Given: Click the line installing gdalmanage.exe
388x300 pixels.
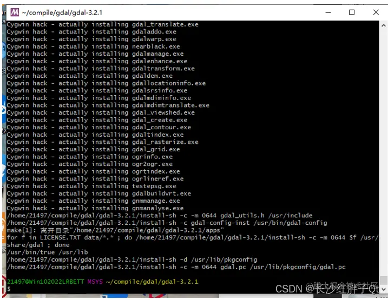Looking at the screenshot, I should click(x=95, y=54).
